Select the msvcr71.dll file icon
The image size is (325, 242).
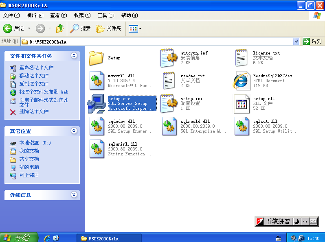tap(97, 81)
